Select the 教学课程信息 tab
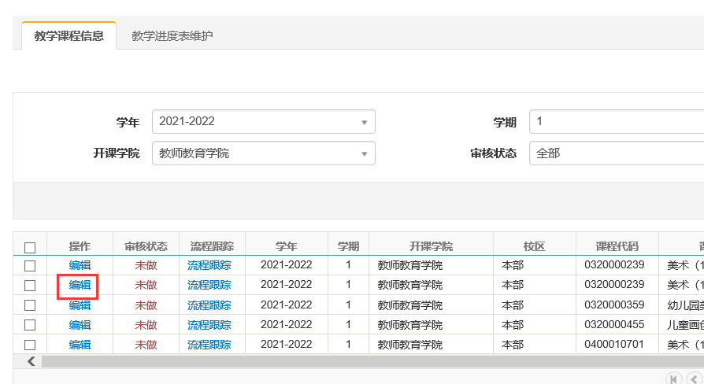 [x=69, y=36]
